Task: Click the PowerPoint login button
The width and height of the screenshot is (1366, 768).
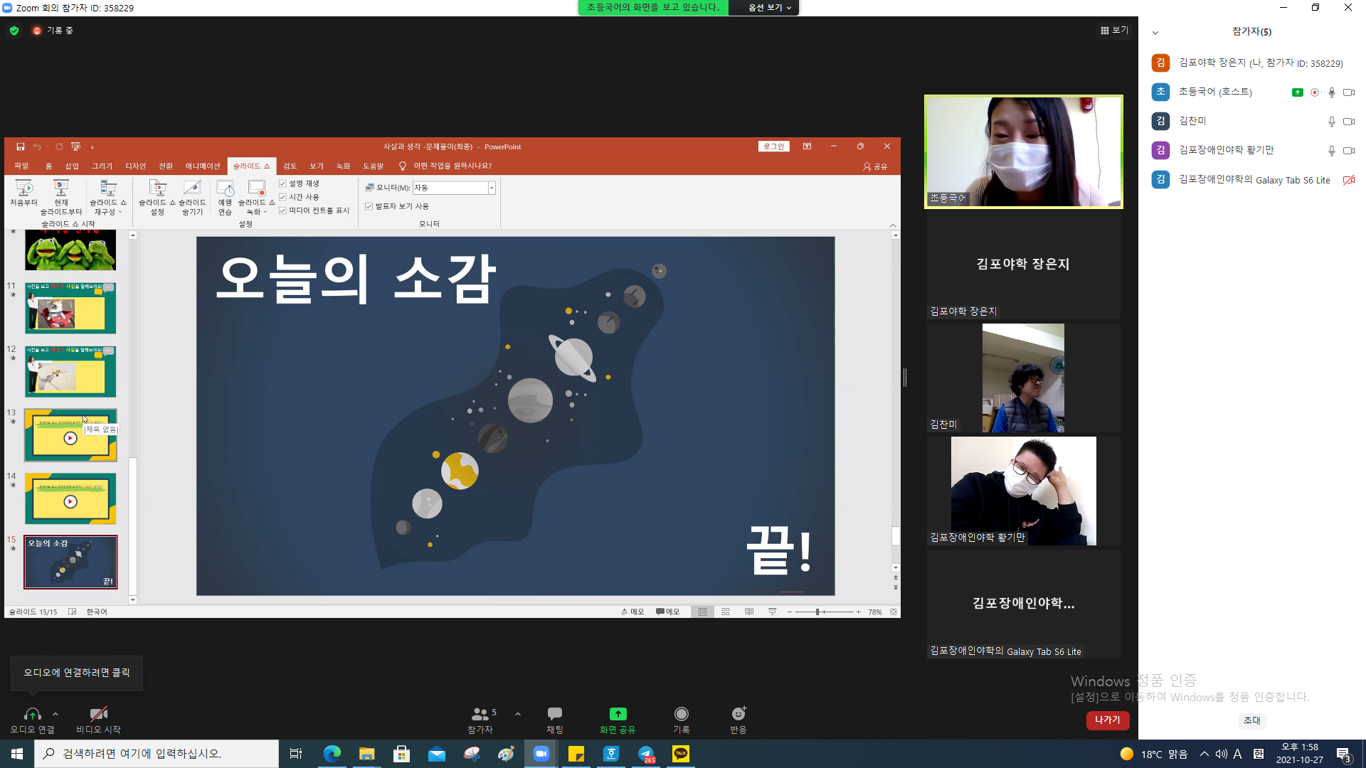Action: 773,146
